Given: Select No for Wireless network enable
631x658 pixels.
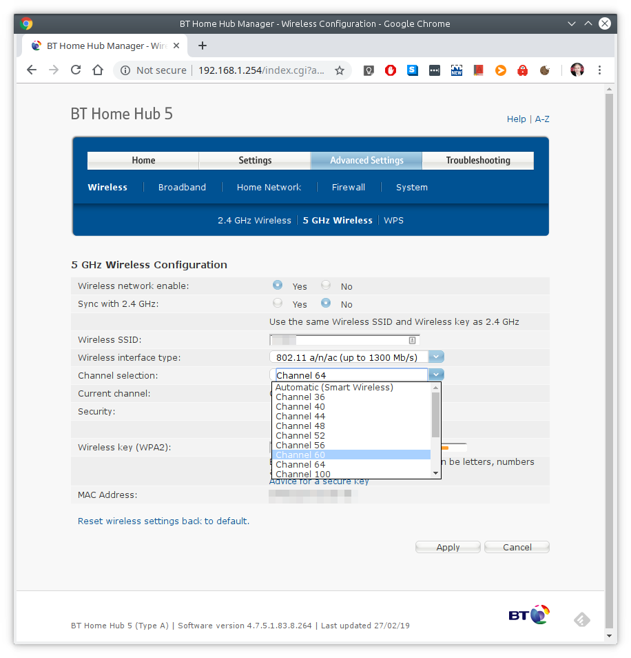Looking at the screenshot, I should click(326, 285).
